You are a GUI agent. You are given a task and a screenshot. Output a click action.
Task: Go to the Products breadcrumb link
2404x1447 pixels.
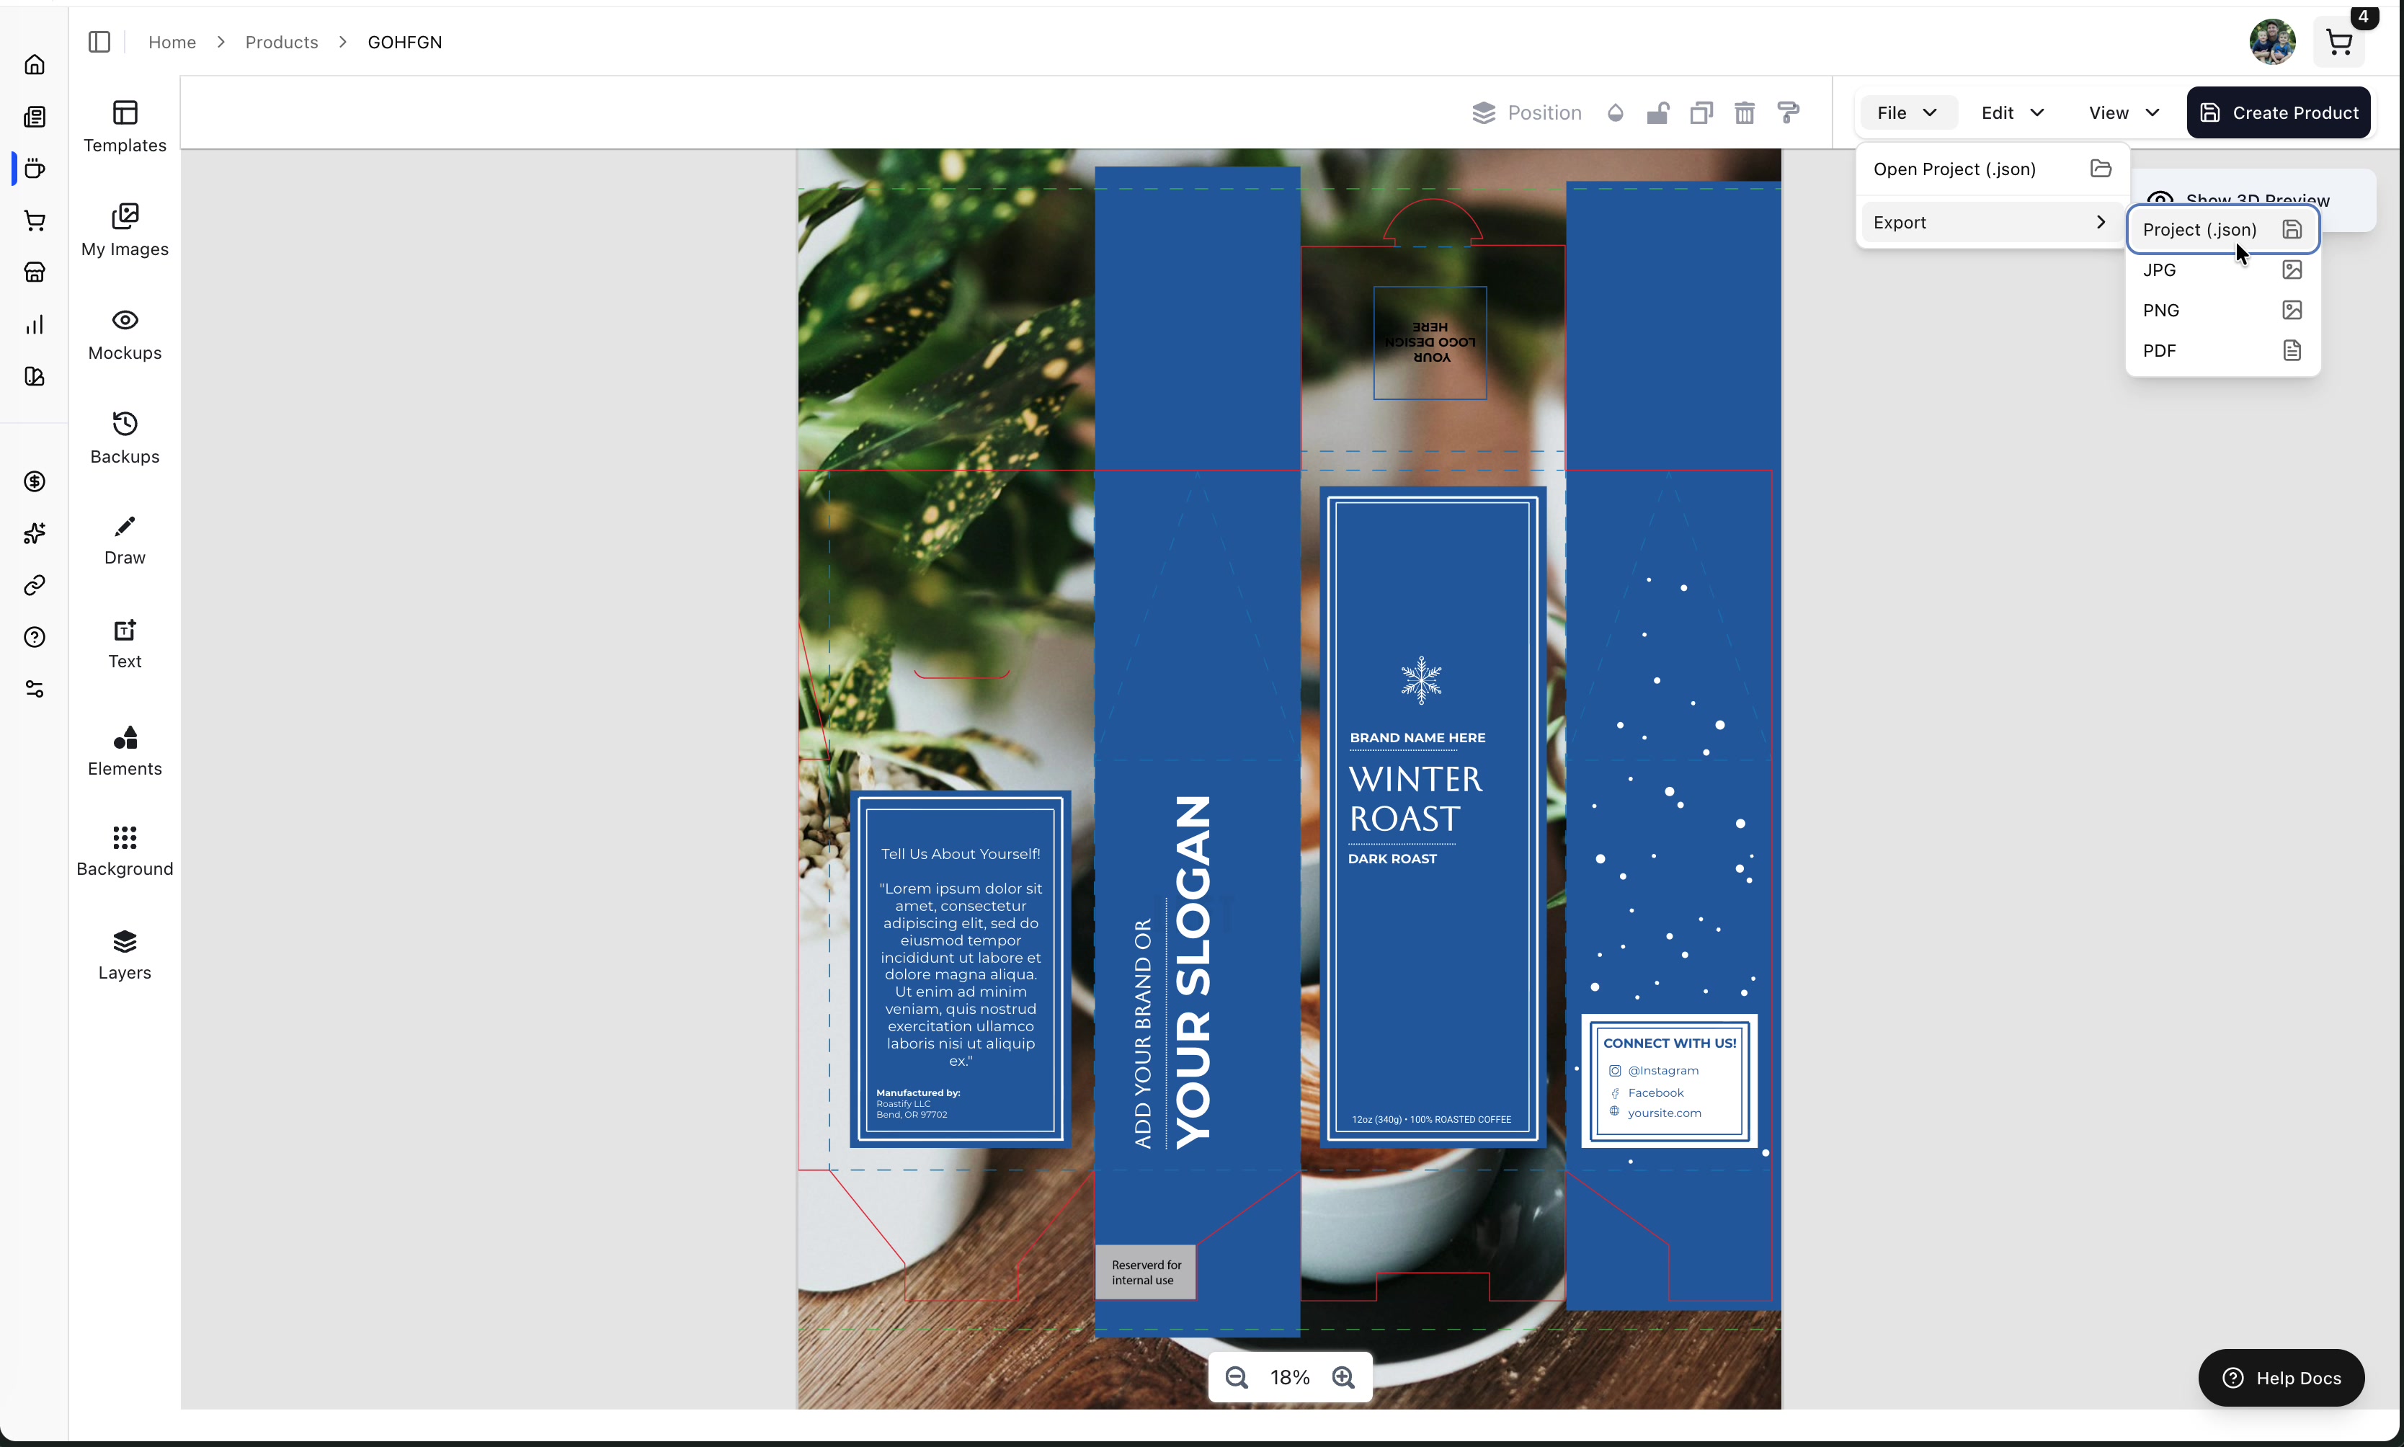282,42
